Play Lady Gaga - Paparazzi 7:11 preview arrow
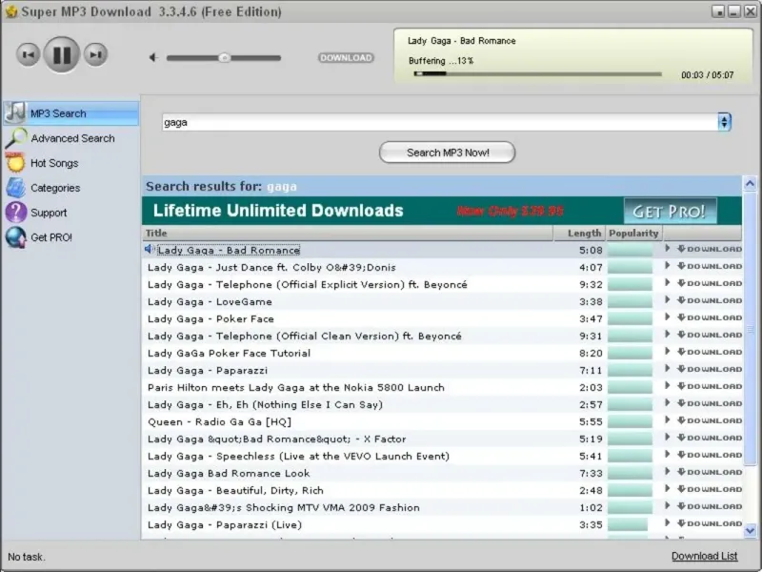Viewport: 762px width, 572px height. click(x=668, y=369)
